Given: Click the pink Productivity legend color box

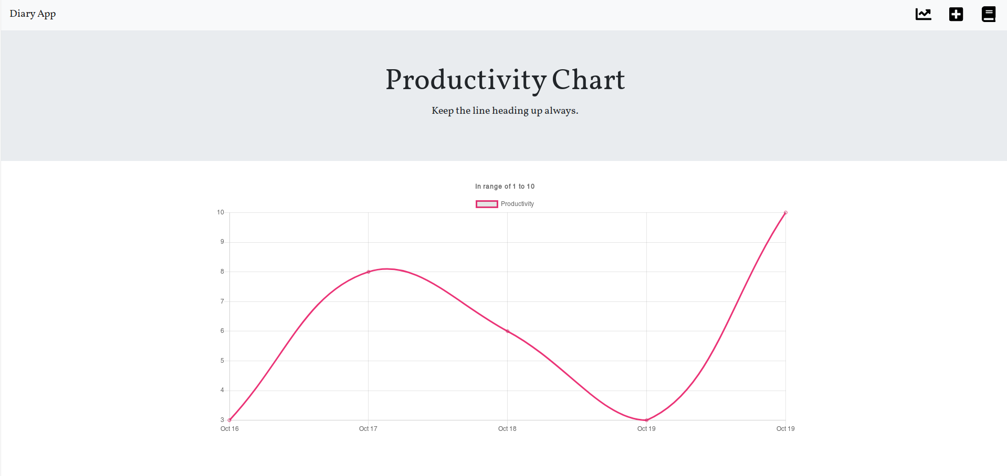Looking at the screenshot, I should (487, 204).
